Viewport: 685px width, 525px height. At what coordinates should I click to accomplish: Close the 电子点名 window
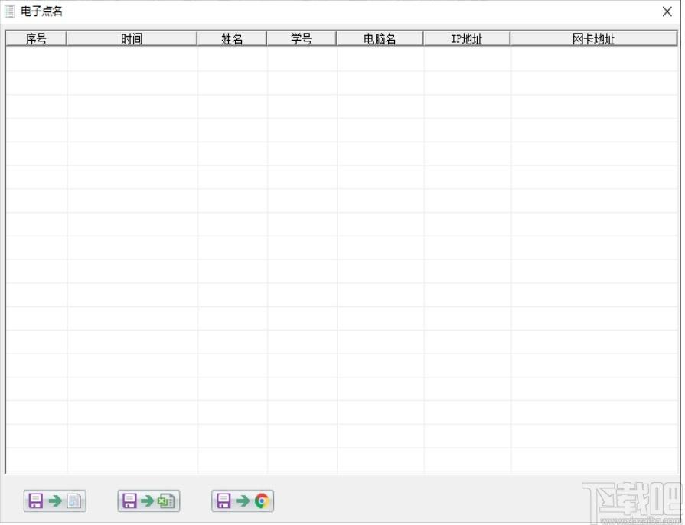click(667, 11)
